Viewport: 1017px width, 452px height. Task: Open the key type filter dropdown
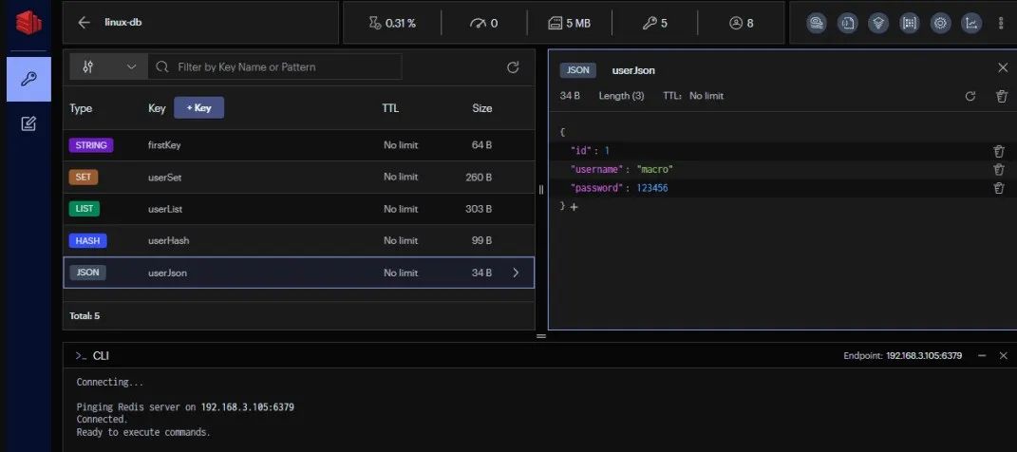(109, 66)
